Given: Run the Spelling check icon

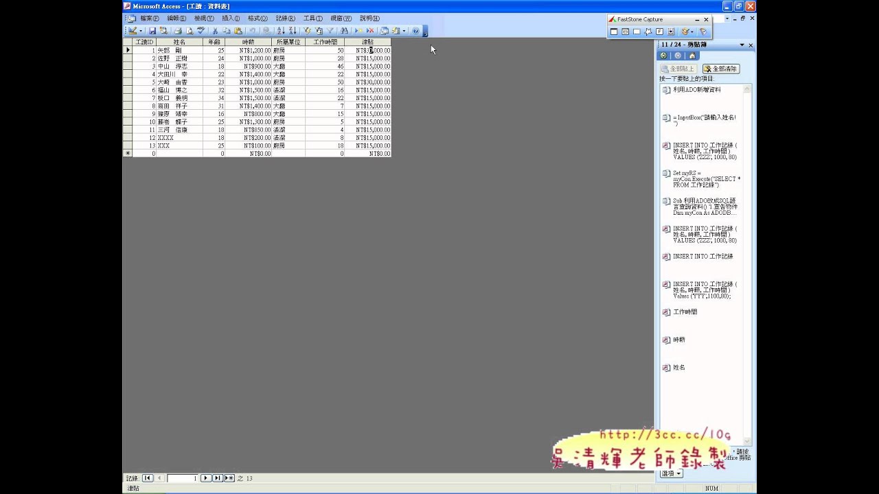Looking at the screenshot, I should click(x=201, y=31).
